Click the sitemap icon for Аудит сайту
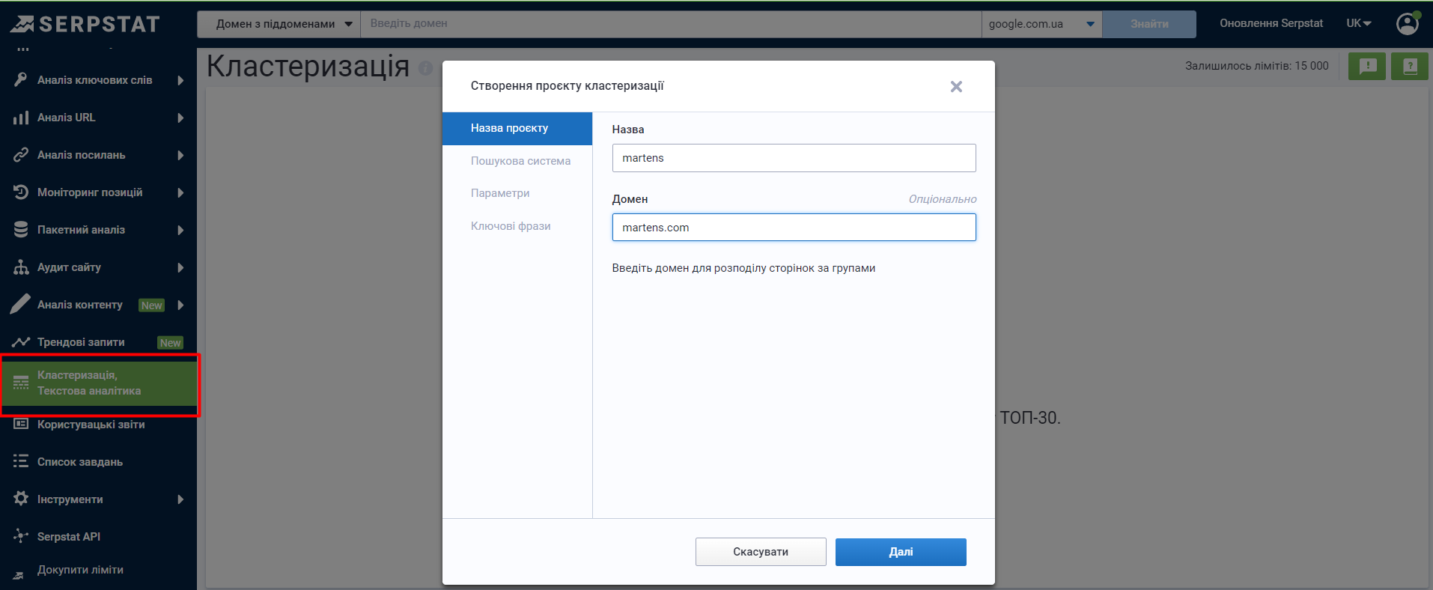The width and height of the screenshot is (1433, 590). [21, 267]
